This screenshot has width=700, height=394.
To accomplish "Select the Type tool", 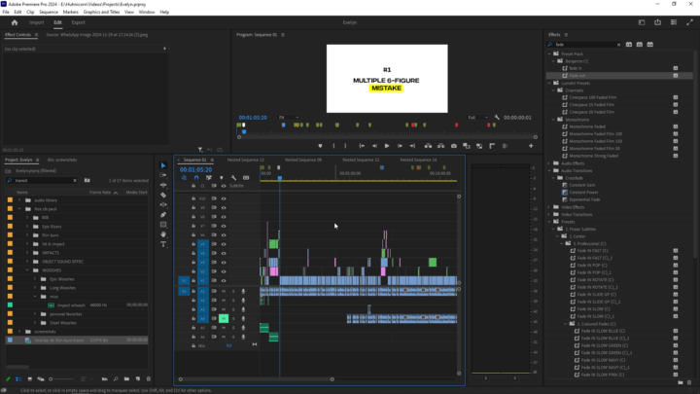I will (162, 244).
